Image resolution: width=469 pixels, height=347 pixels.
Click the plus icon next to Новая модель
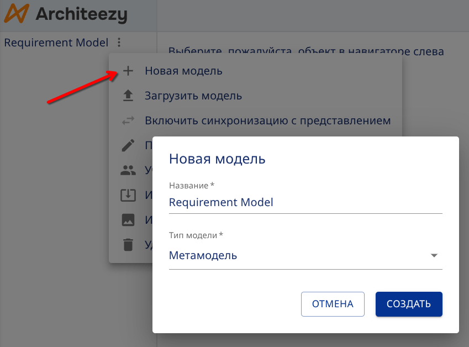point(128,71)
